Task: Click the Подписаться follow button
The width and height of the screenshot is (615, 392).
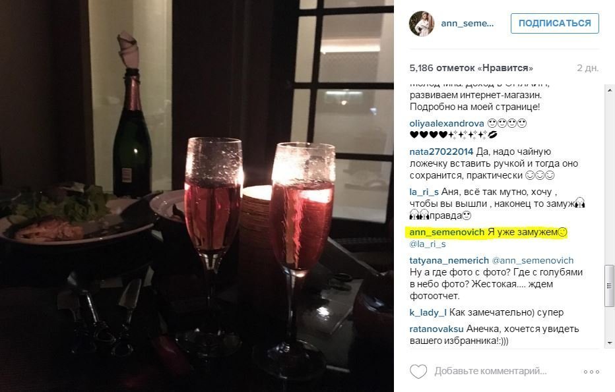Action: (x=554, y=23)
